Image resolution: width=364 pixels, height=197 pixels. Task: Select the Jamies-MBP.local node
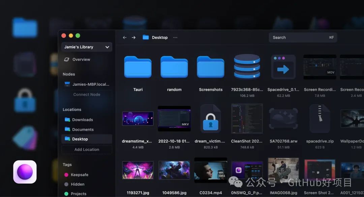point(87,84)
